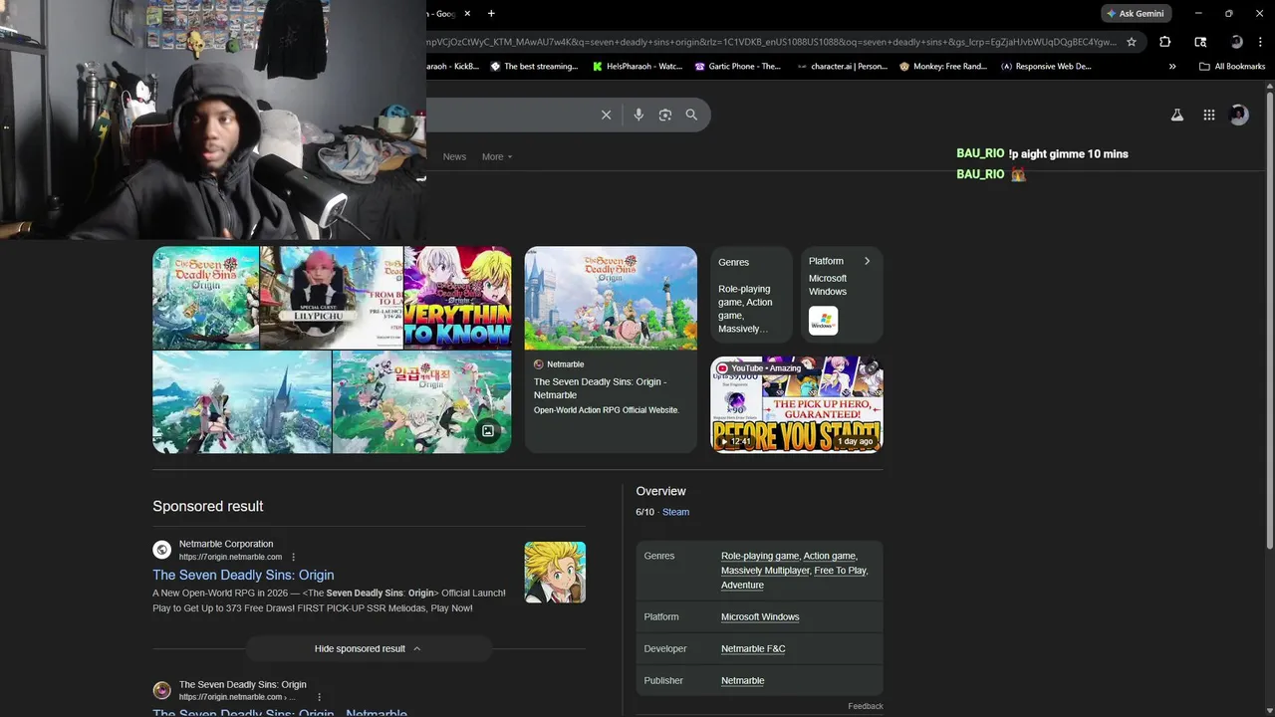
Task: Open the Netmarble publisher link
Action: tap(742, 680)
